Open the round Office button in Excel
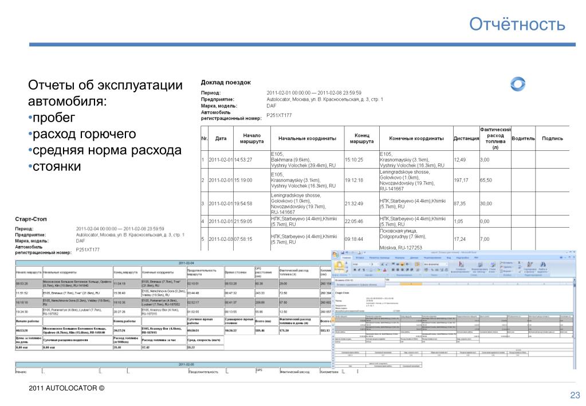The image size is (586, 406). pos(336,255)
